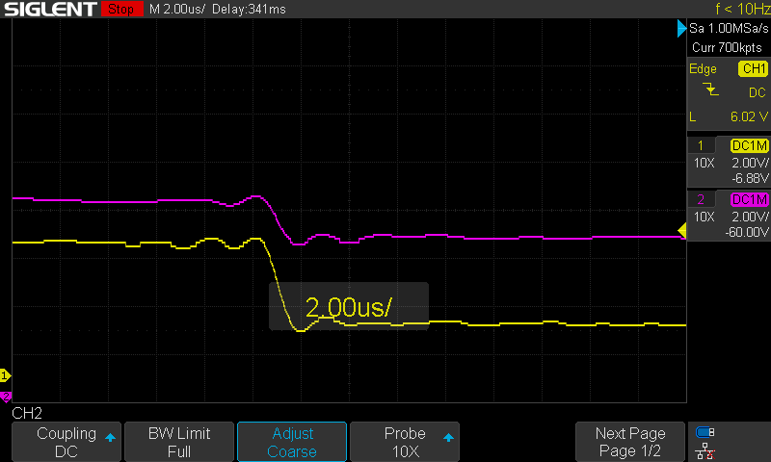Click the LAN network disconnected icon
Image resolution: width=771 pixels, height=462 pixels.
click(705, 450)
